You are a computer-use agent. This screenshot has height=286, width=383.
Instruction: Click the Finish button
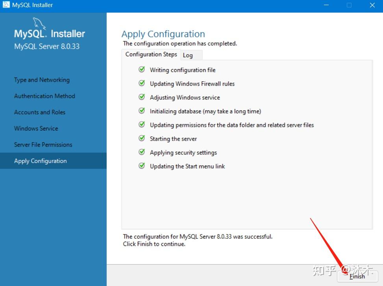[x=357, y=276]
